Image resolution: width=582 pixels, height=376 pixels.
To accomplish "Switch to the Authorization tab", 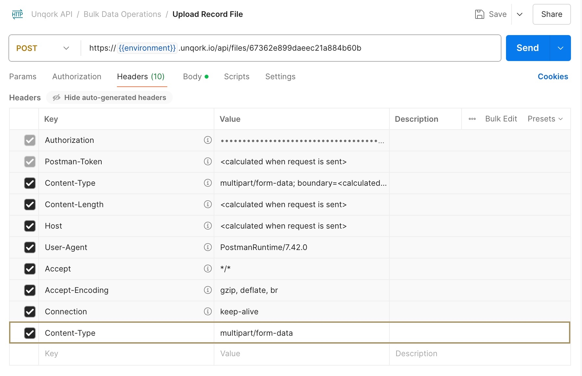I will pos(77,77).
